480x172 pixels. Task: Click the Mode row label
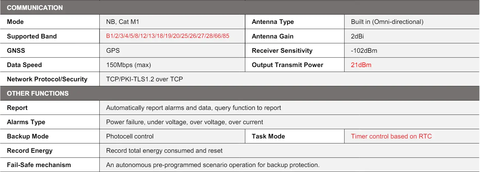tap(15, 22)
